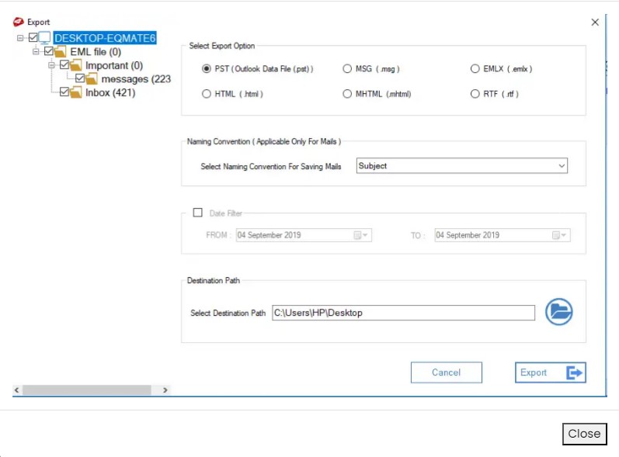The image size is (619, 457).
Task: Collapse the EML file tree node
Action: 36,52
